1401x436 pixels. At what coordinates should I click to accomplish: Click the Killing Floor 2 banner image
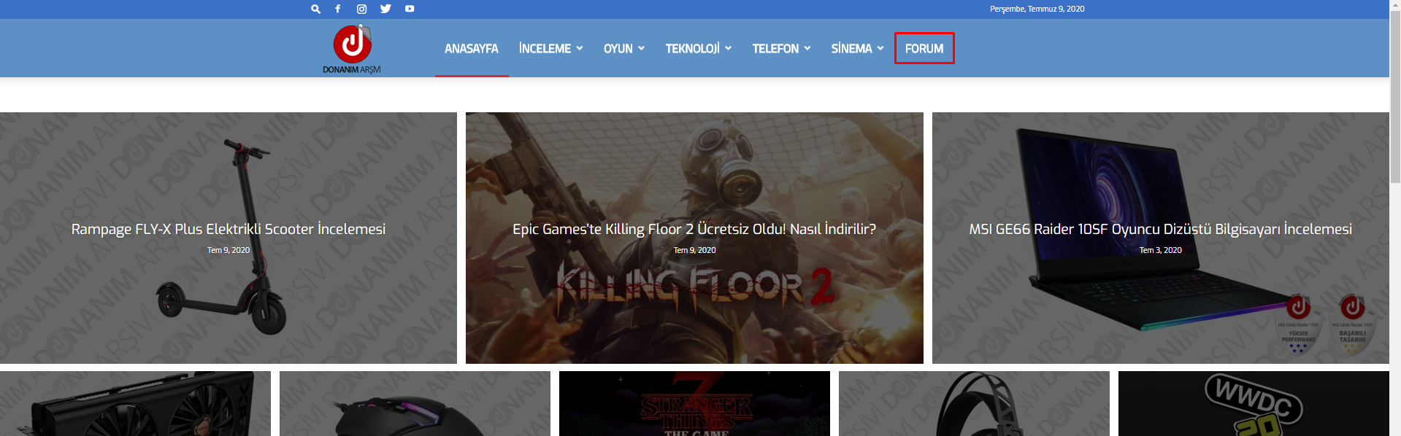(x=694, y=238)
